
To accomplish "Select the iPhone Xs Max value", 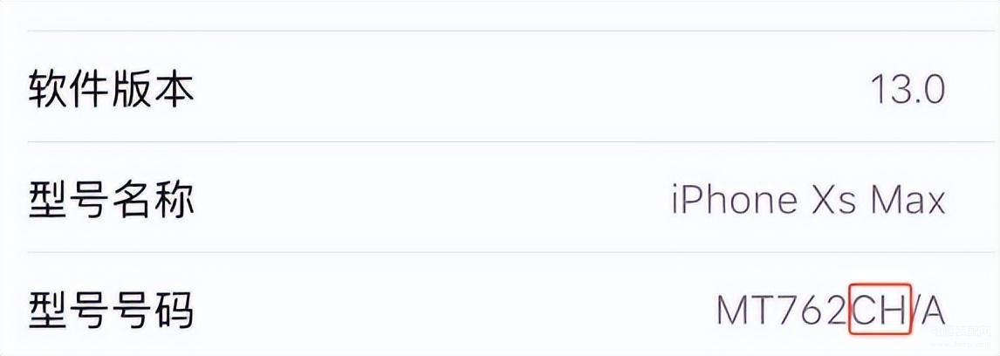I will point(809,200).
